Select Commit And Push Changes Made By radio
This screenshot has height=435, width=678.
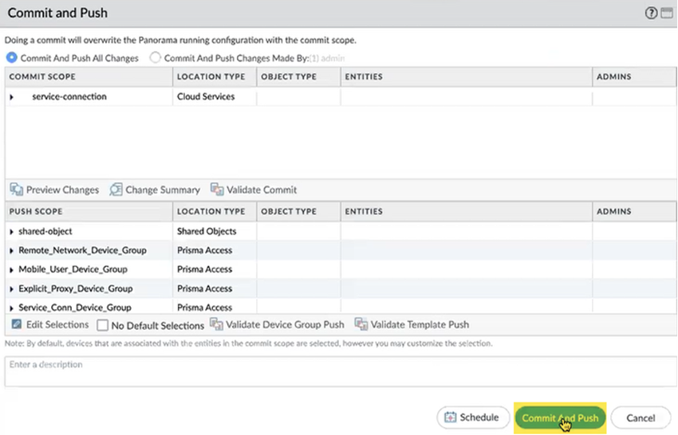pos(156,58)
